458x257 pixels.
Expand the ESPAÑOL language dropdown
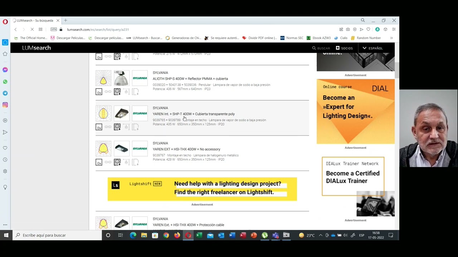click(372, 48)
